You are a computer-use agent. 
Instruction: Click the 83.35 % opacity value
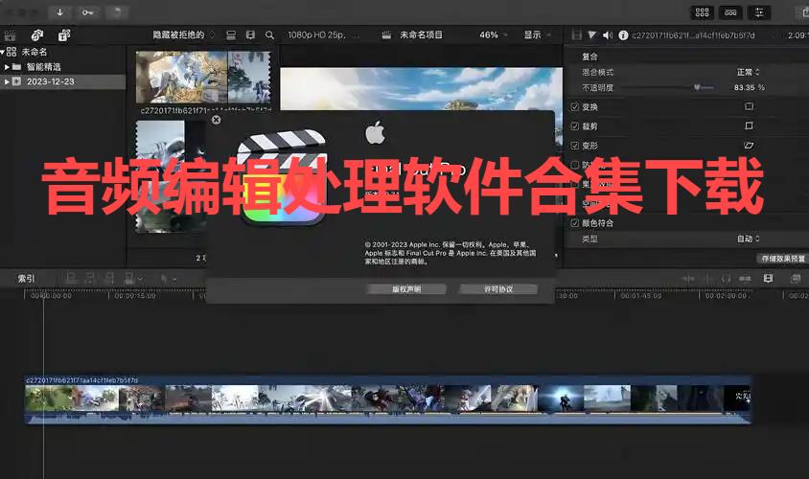click(x=750, y=87)
